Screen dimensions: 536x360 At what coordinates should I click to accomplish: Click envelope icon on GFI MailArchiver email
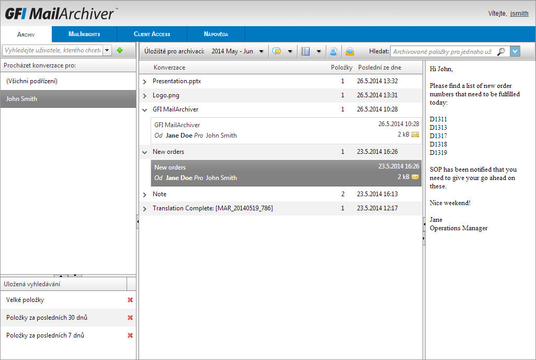pyautogui.click(x=415, y=134)
